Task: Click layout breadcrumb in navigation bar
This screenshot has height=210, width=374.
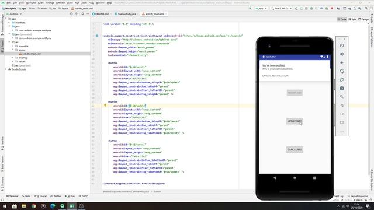Action: click(64, 8)
